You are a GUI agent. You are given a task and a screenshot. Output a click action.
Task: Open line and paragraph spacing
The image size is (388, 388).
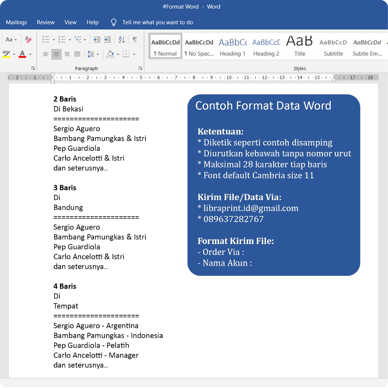point(91,54)
